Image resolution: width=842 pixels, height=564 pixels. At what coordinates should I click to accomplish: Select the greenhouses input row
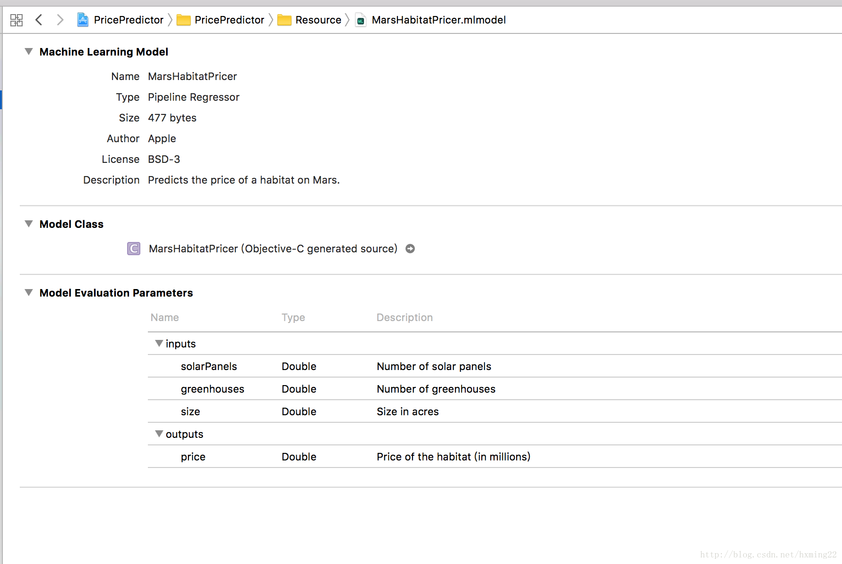tap(495, 389)
